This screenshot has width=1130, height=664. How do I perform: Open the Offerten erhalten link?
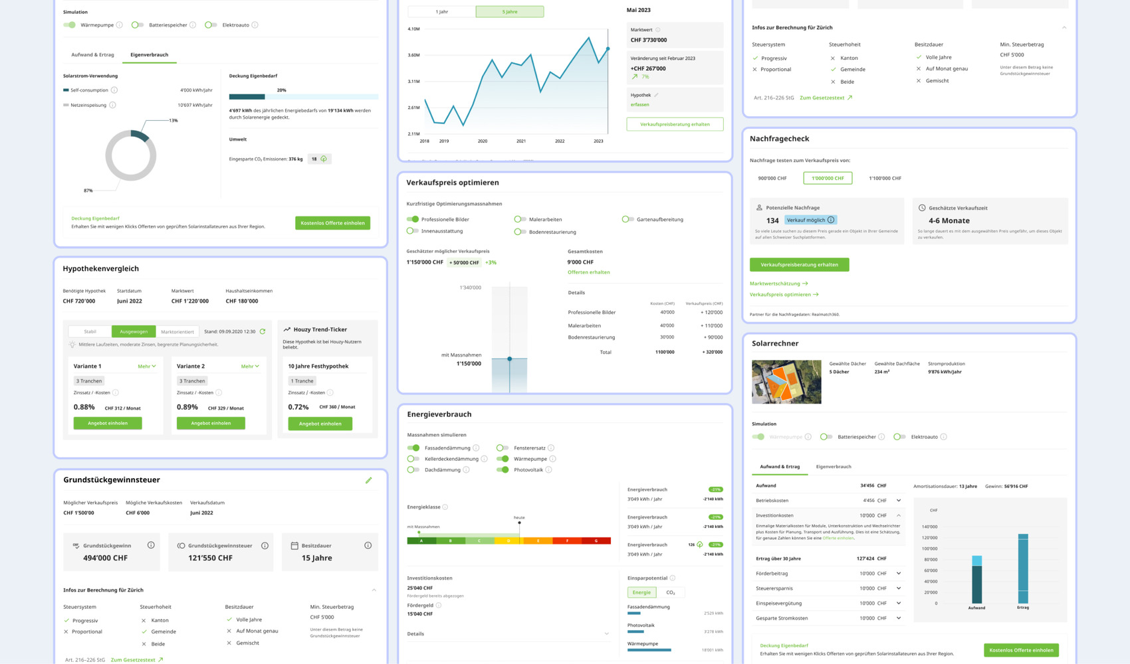tap(589, 272)
